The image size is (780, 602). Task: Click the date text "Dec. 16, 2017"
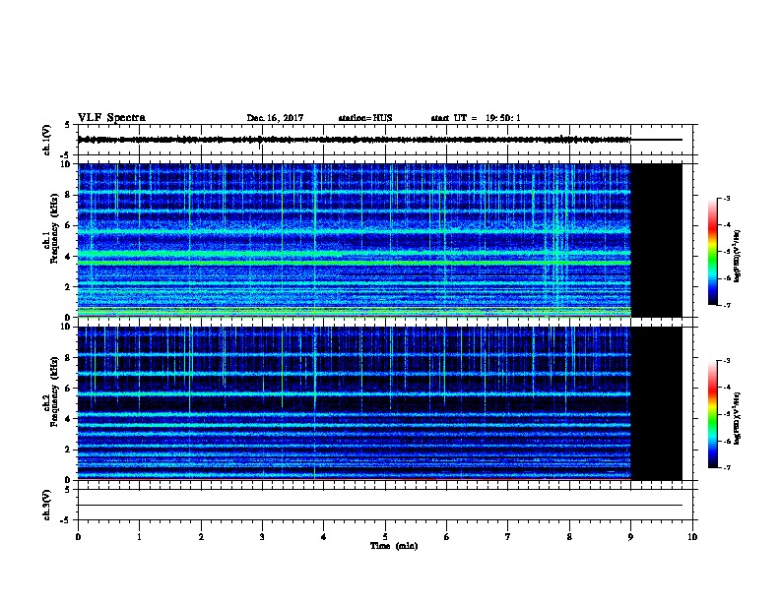pos(275,118)
